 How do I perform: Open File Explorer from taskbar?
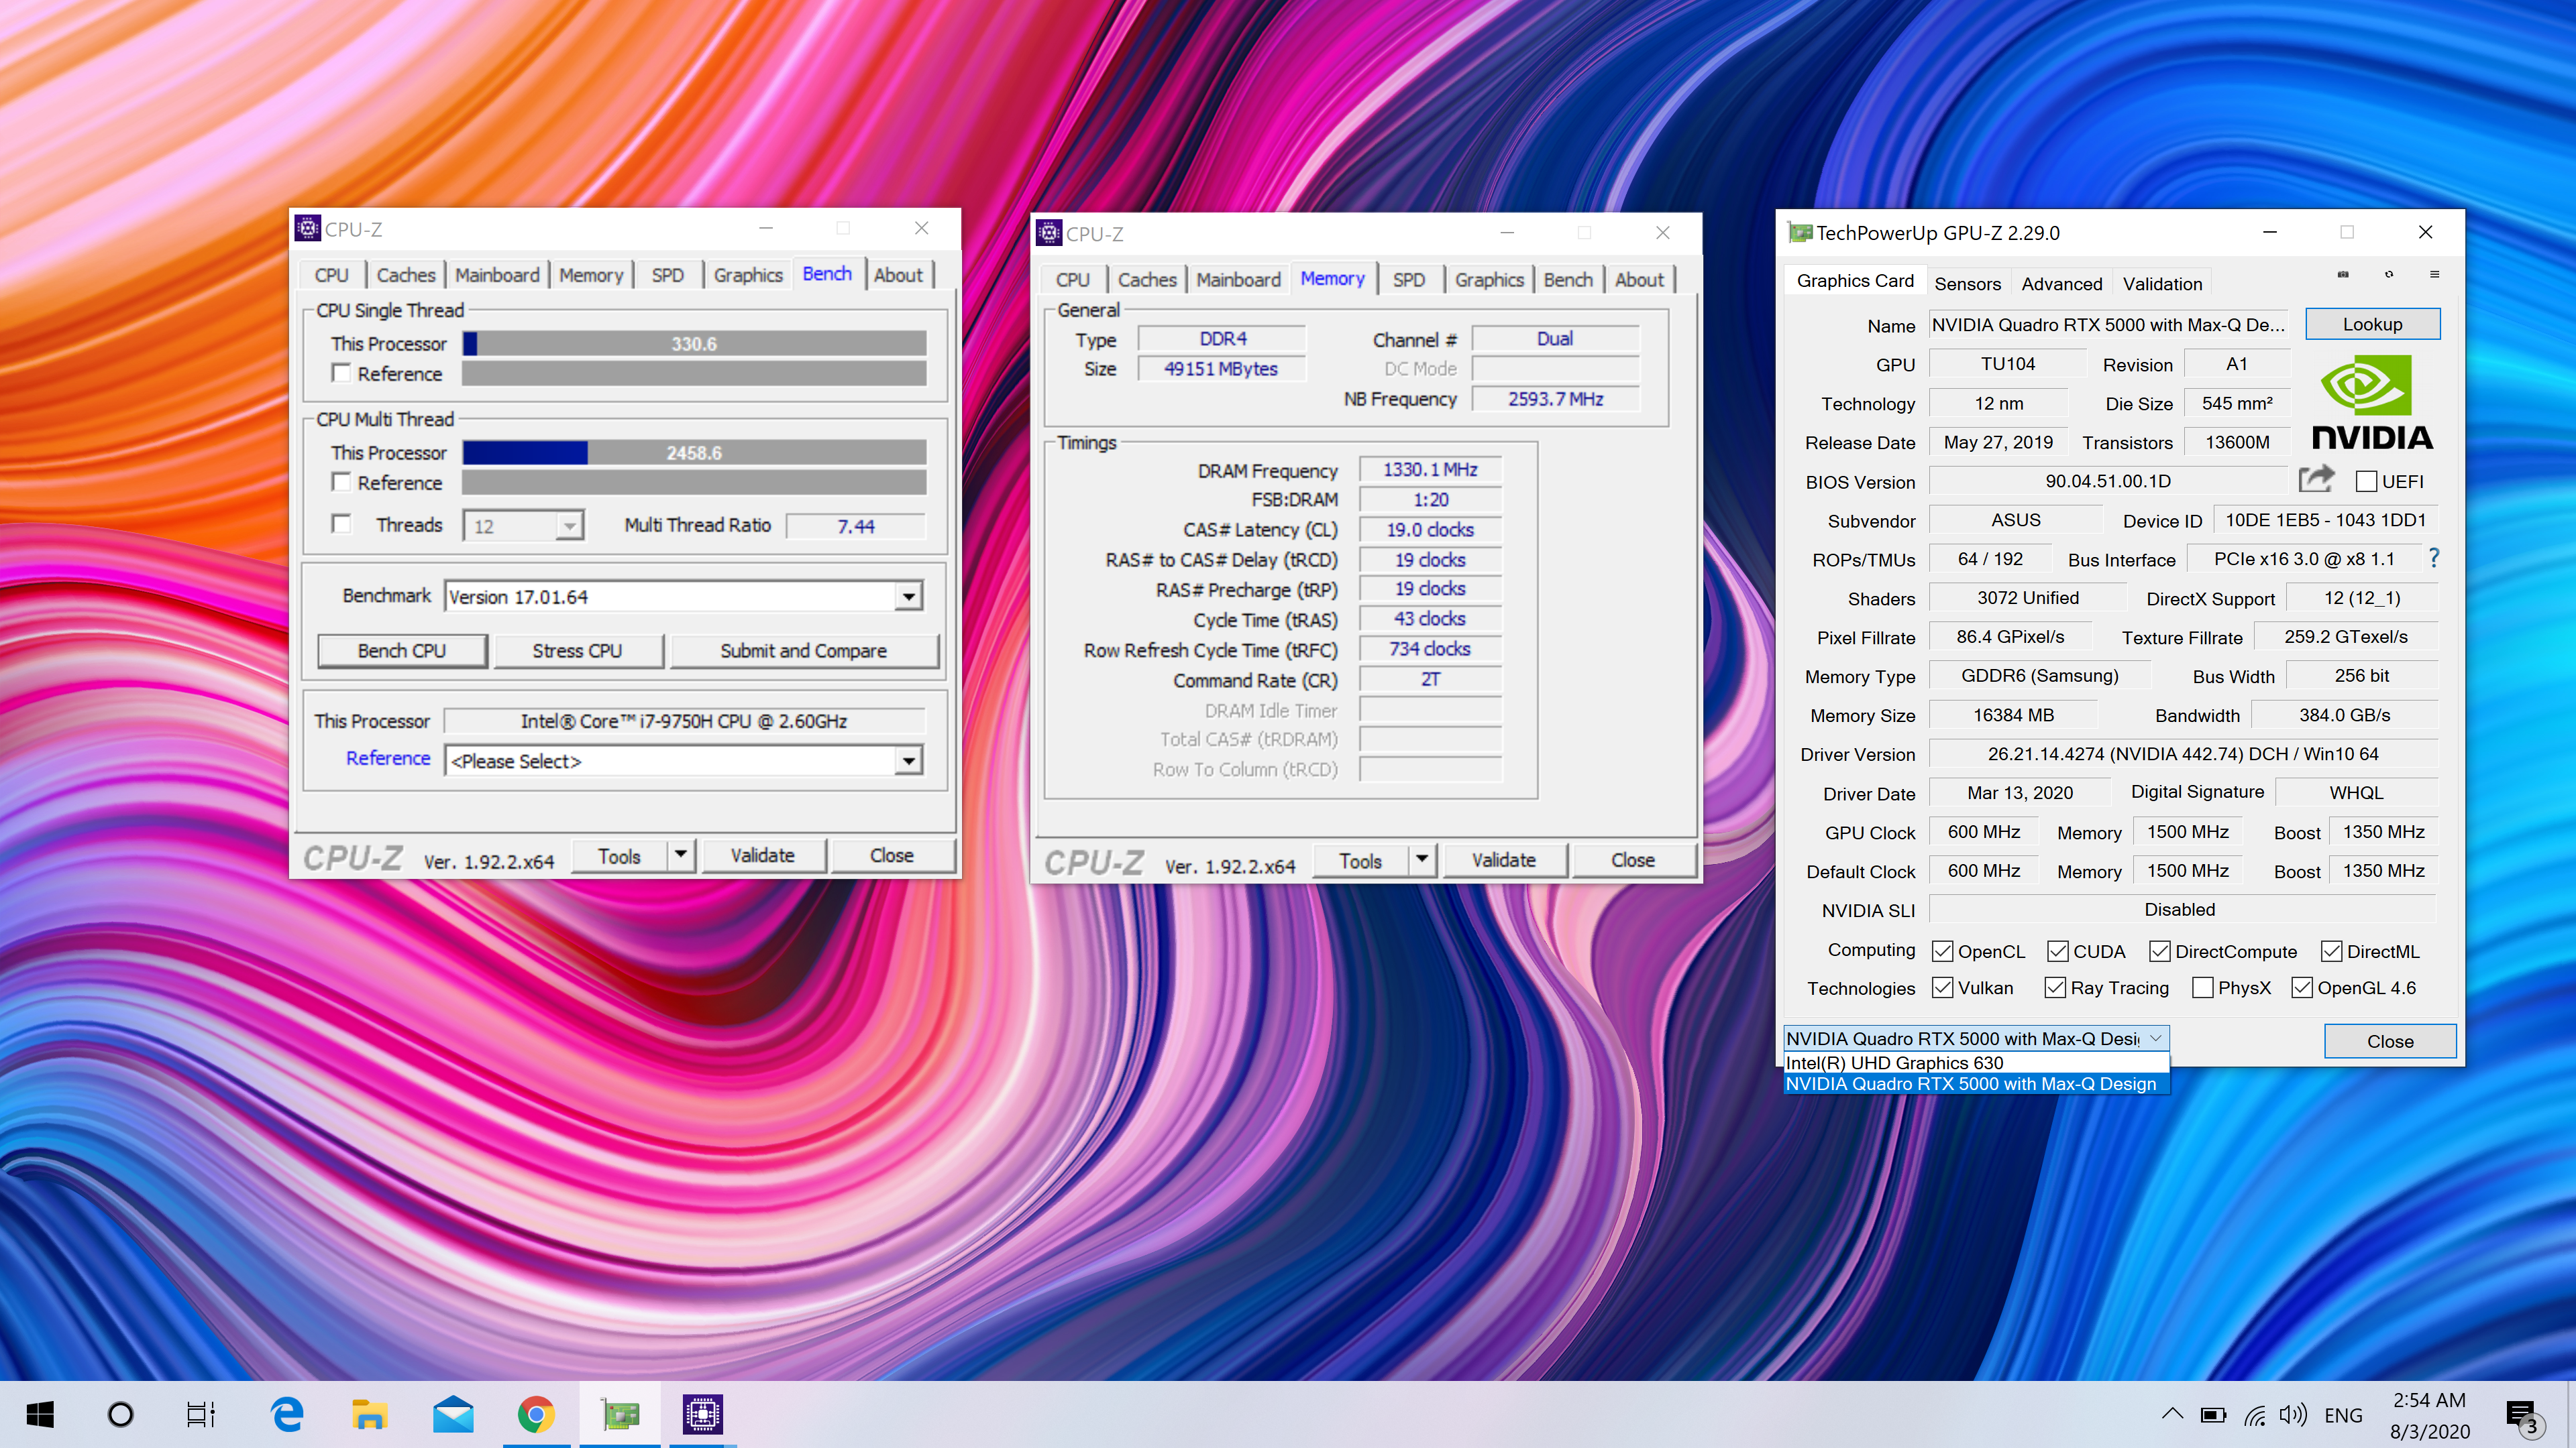pos(369,1414)
